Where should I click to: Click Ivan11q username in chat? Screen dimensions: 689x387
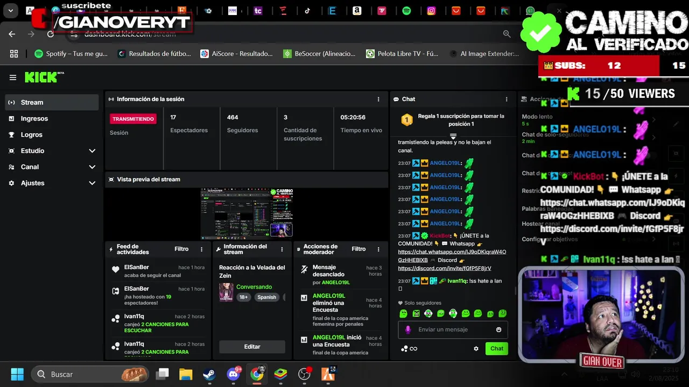click(x=456, y=281)
